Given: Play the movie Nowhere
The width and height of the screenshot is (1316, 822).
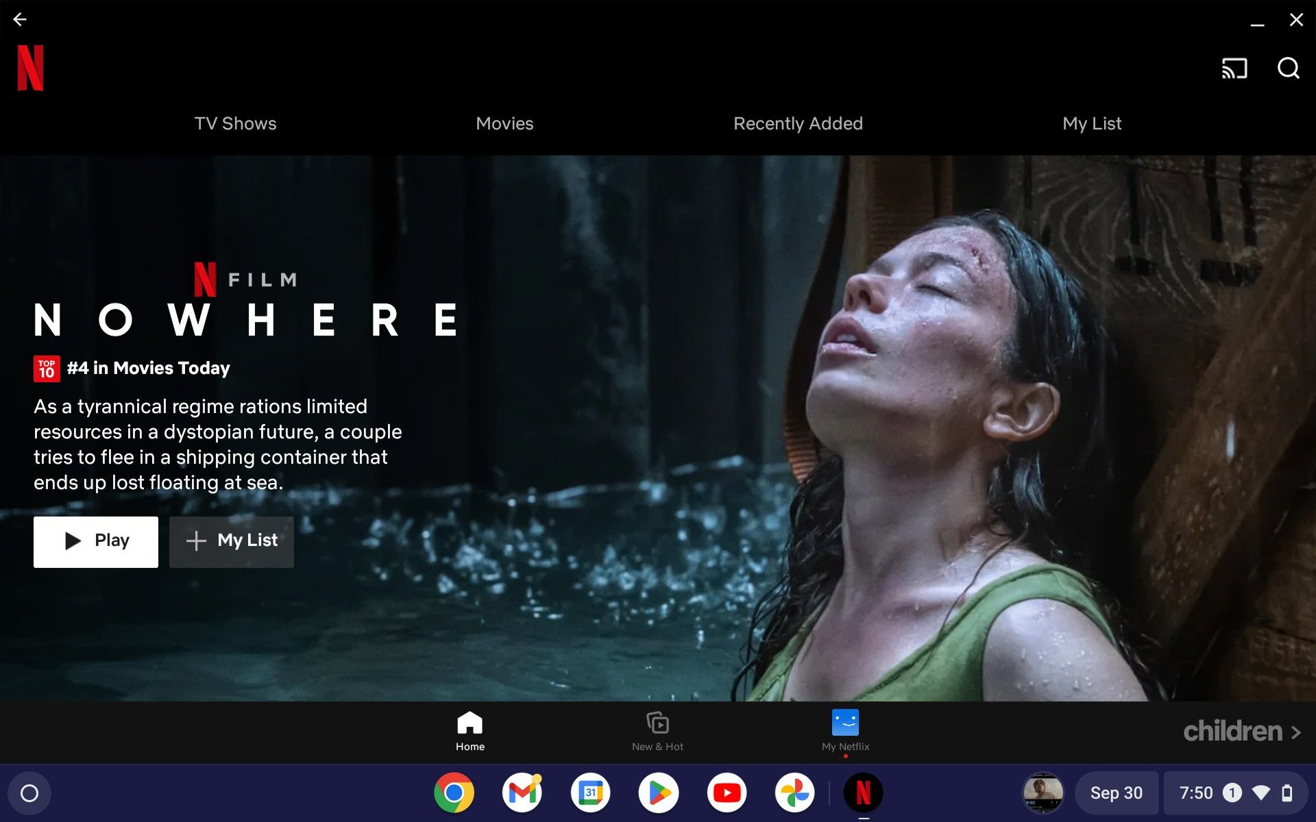Looking at the screenshot, I should (95, 541).
